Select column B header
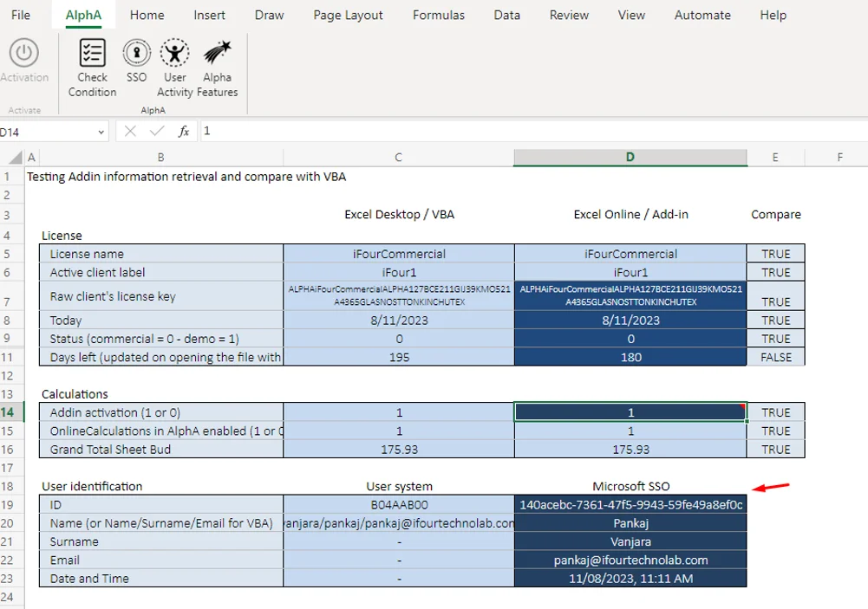Image resolution: width=868 pixels, height=609 pixels. tap(160, 158)
